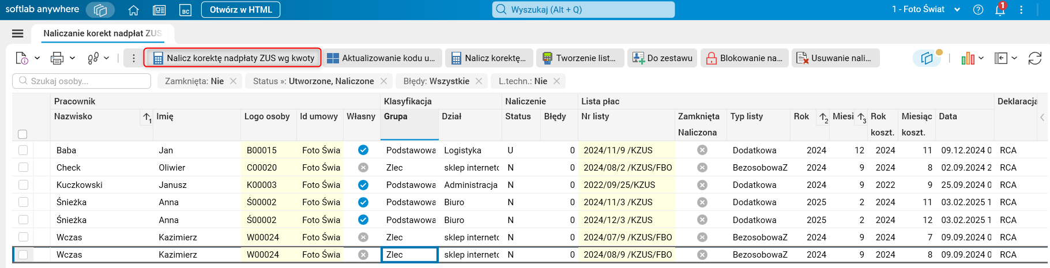
Task: Expand the print options arrow
Action: tap(73, 58)
